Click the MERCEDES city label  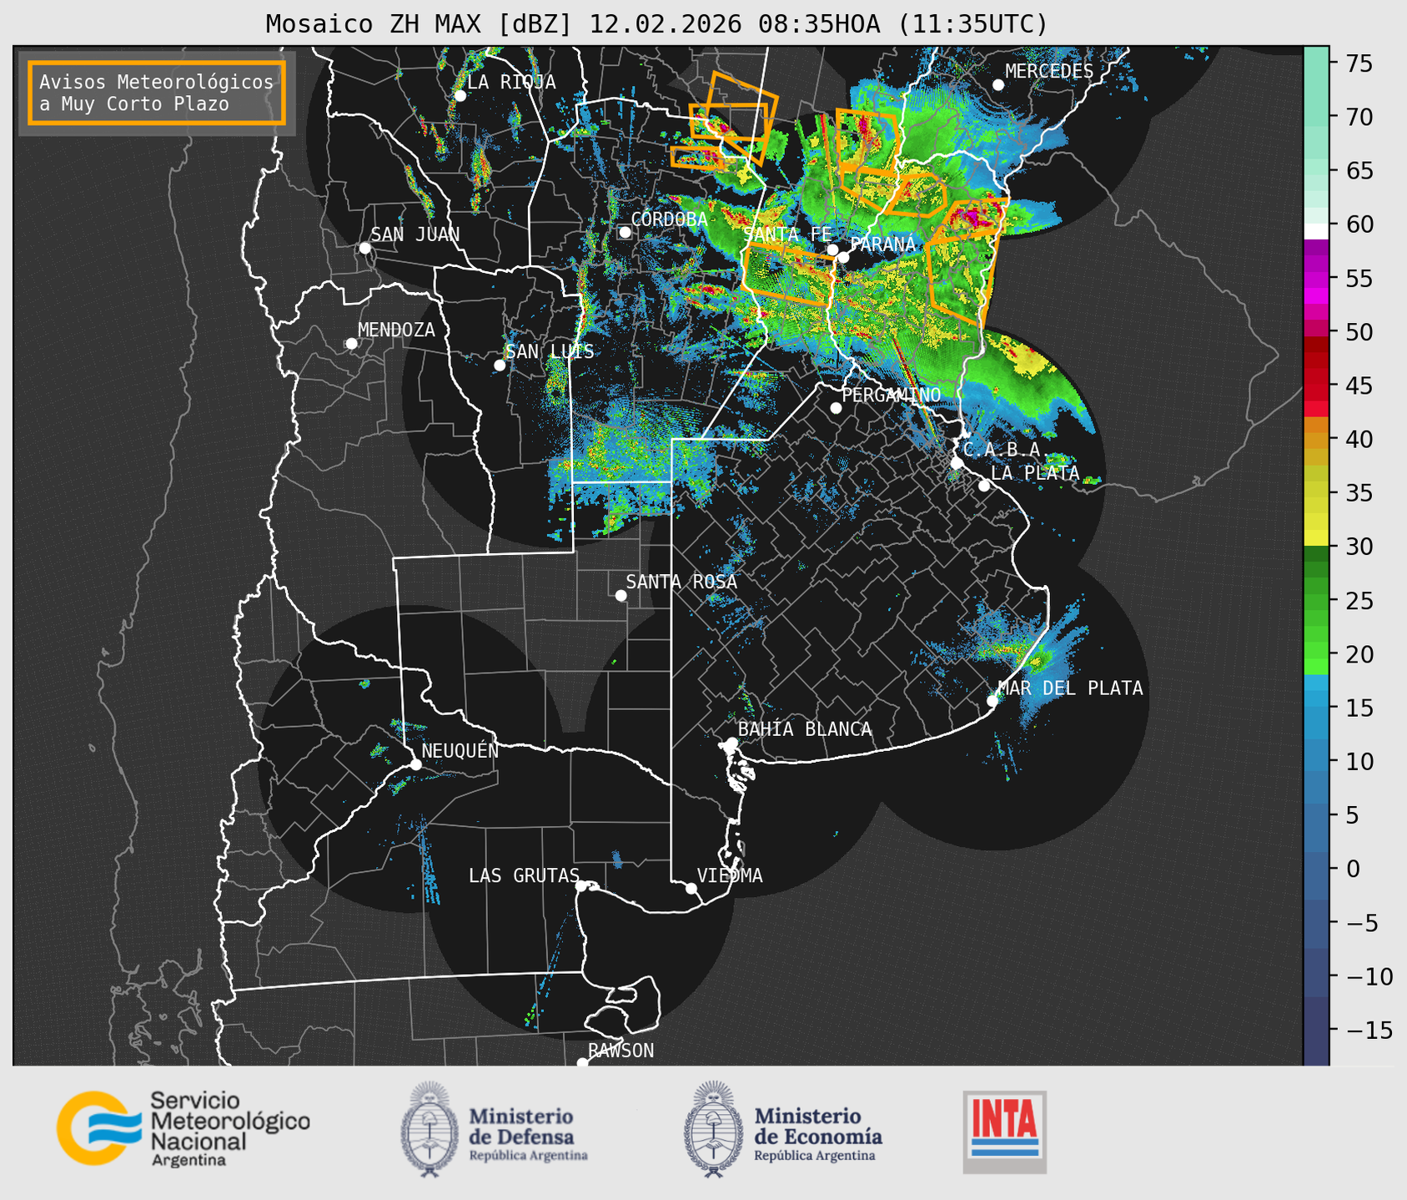coord(1049,72)
